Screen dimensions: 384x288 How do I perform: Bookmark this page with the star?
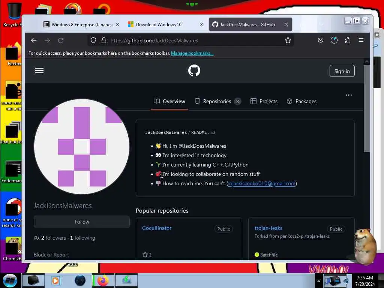click(288, 40)
